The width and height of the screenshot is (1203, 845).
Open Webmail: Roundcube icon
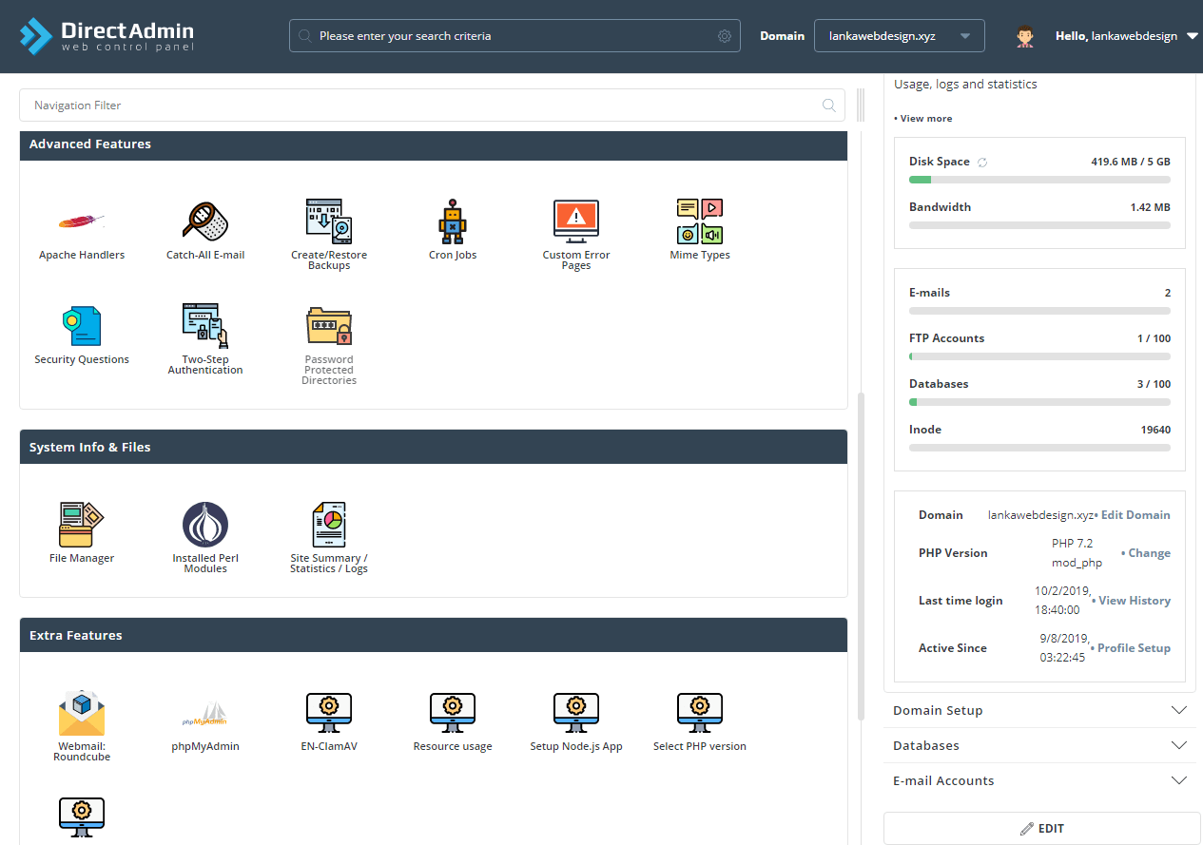click(x=82, y=713)
